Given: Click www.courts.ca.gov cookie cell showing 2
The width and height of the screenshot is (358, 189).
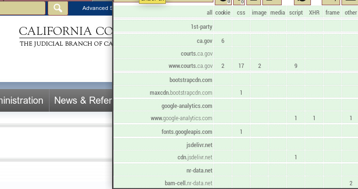Looking at the screenshot, I should [x=223, y=66].
